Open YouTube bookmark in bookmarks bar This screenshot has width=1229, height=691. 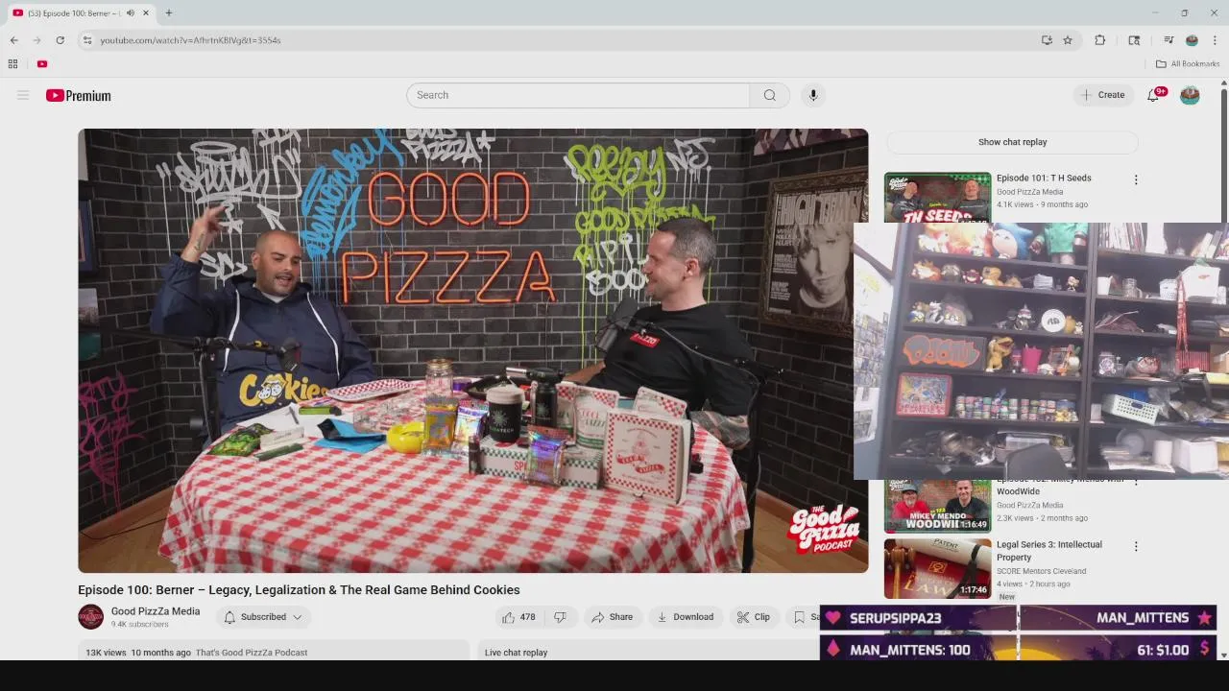click(42, 64)
